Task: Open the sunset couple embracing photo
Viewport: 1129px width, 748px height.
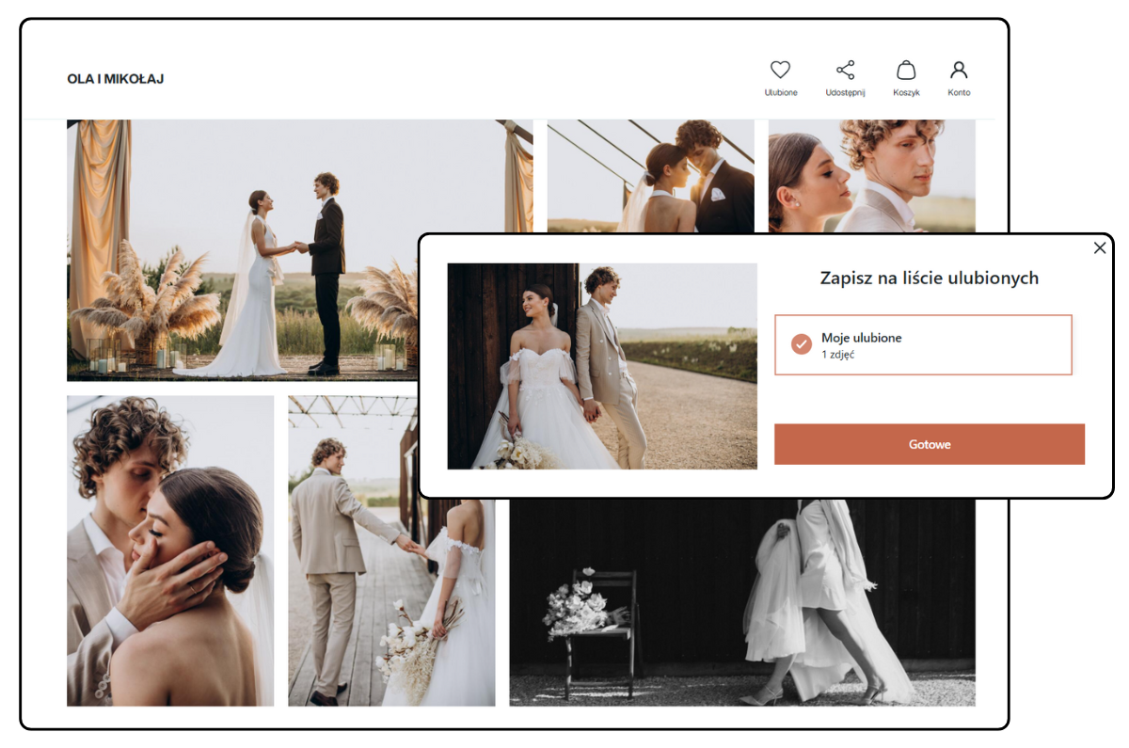Action: tap(650, 176)
